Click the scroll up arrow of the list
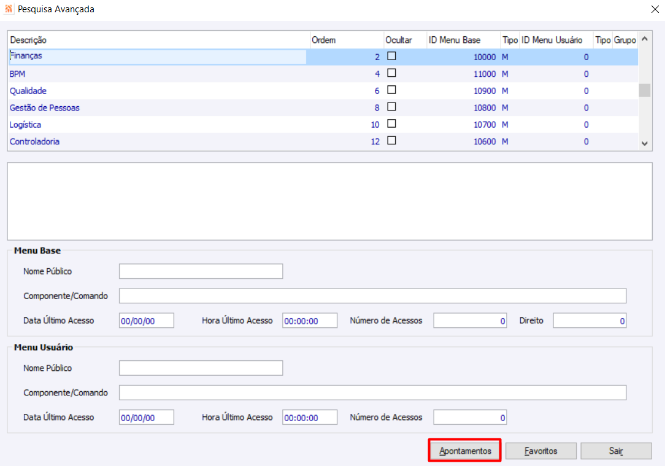The image size is (665, 466). pyautogui.click(x=645, y=39)
